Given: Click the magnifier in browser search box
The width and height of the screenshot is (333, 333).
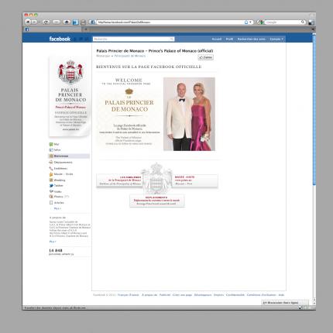Looking at the screenshot, I should pyautogui.click(x=303, y=22).
